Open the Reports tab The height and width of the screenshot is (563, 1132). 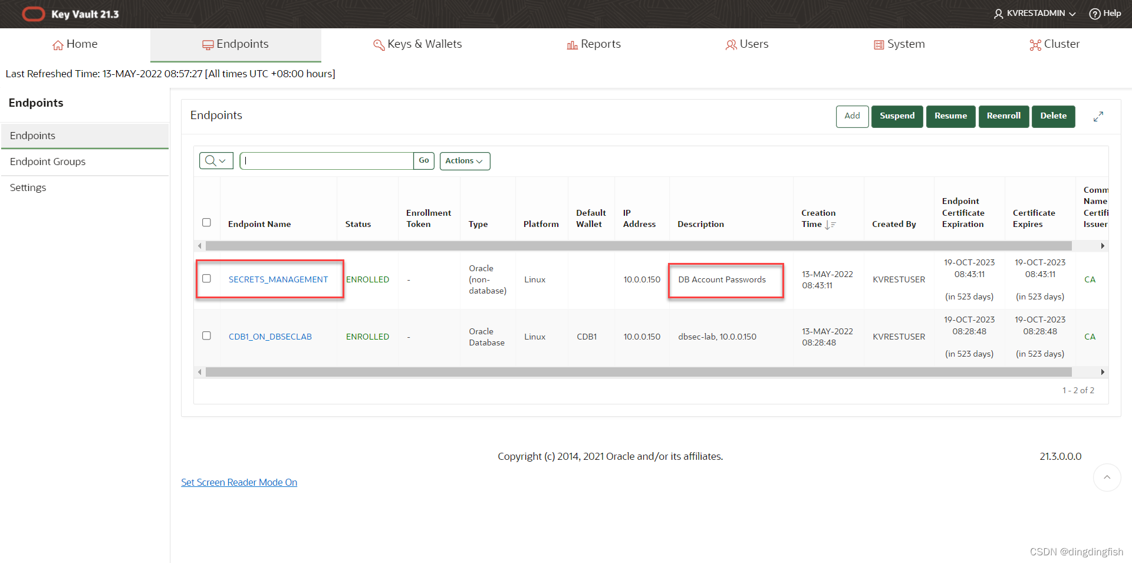tap(594, 44)
